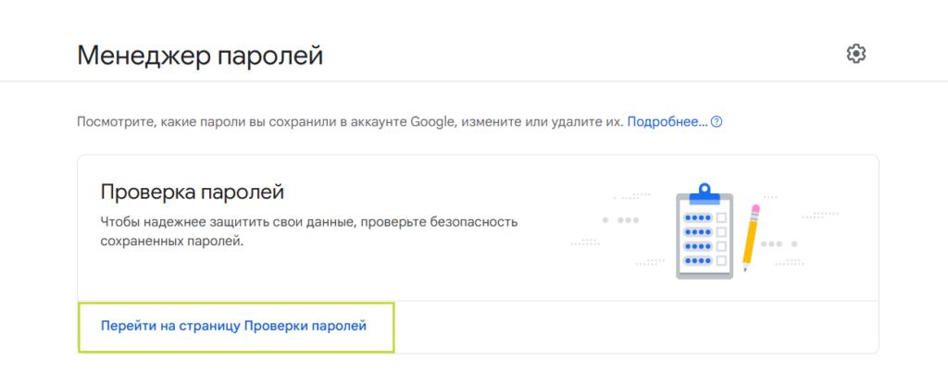Go to Перейти на страницу Проверки паролей
The width and height of the screenshot is (948, 373).
tap(233, 326)
